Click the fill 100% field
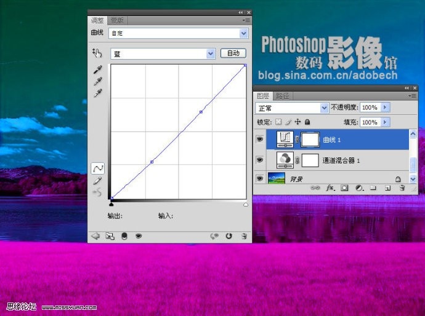Screen dimensions: 425x316 [x=370, y=122]
